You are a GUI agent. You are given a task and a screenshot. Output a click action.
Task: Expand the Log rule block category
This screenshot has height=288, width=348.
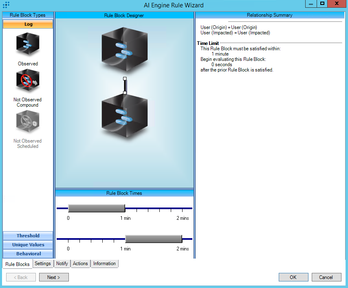tap(28, 24)
